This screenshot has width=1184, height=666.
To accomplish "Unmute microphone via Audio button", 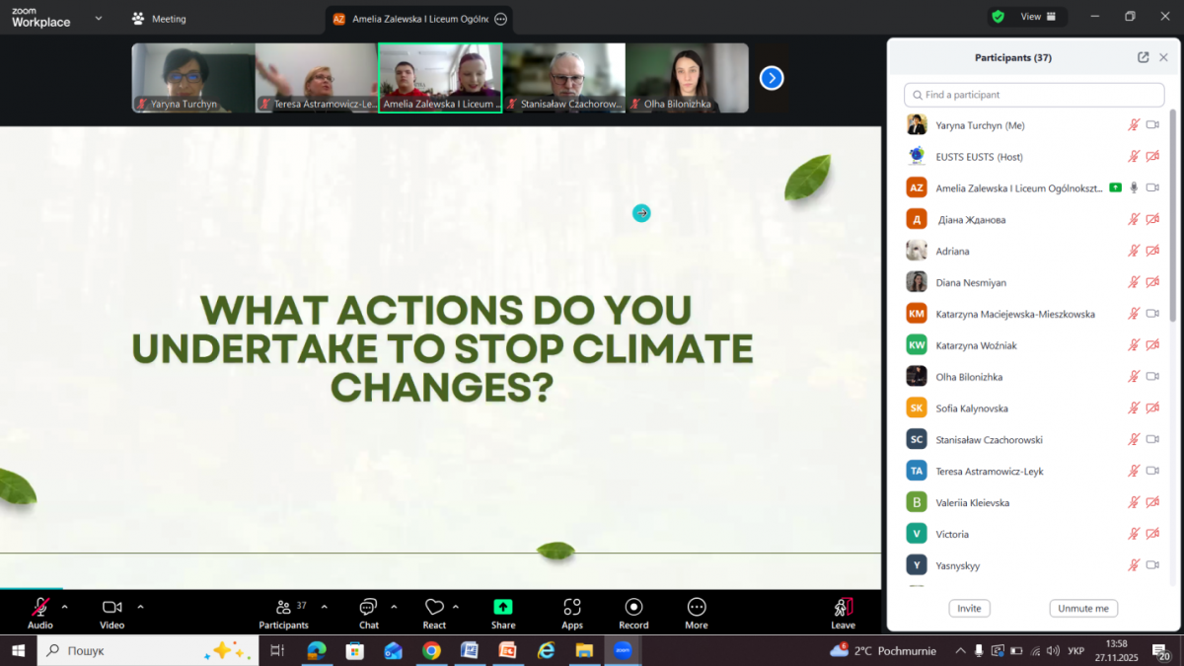I will pos(40,612).
